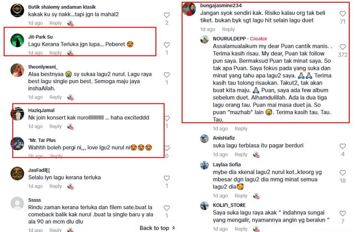Like bungajasmine234's comment with 71 likes
Screen dimensions: 356x232
tap(343, 14)
